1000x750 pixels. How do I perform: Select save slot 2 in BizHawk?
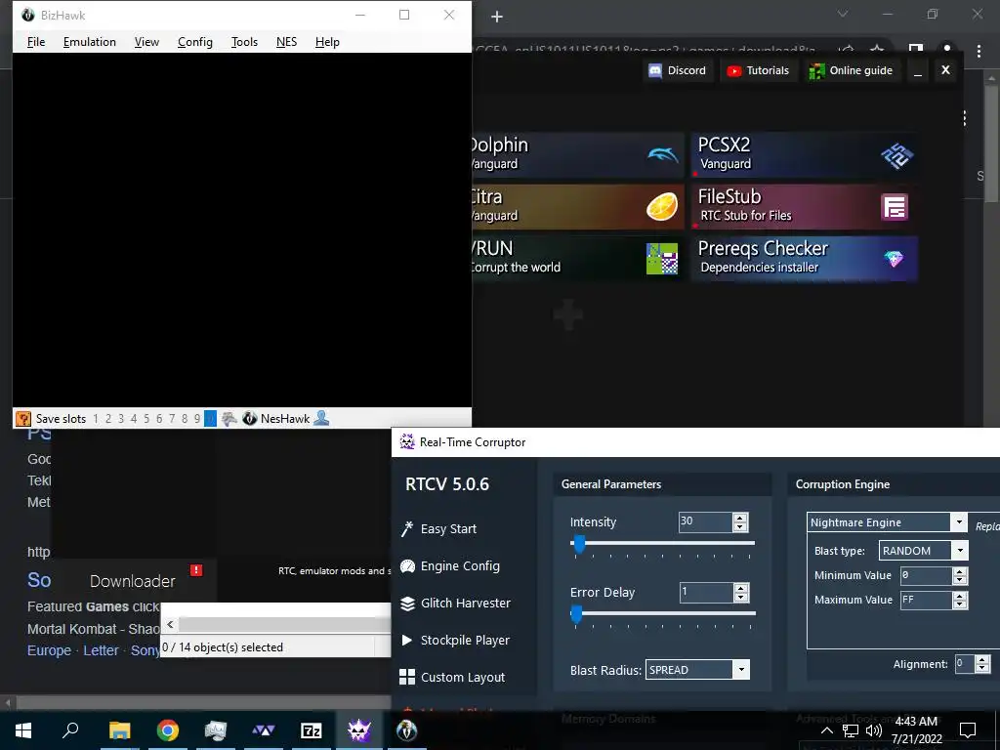[108, 418]
